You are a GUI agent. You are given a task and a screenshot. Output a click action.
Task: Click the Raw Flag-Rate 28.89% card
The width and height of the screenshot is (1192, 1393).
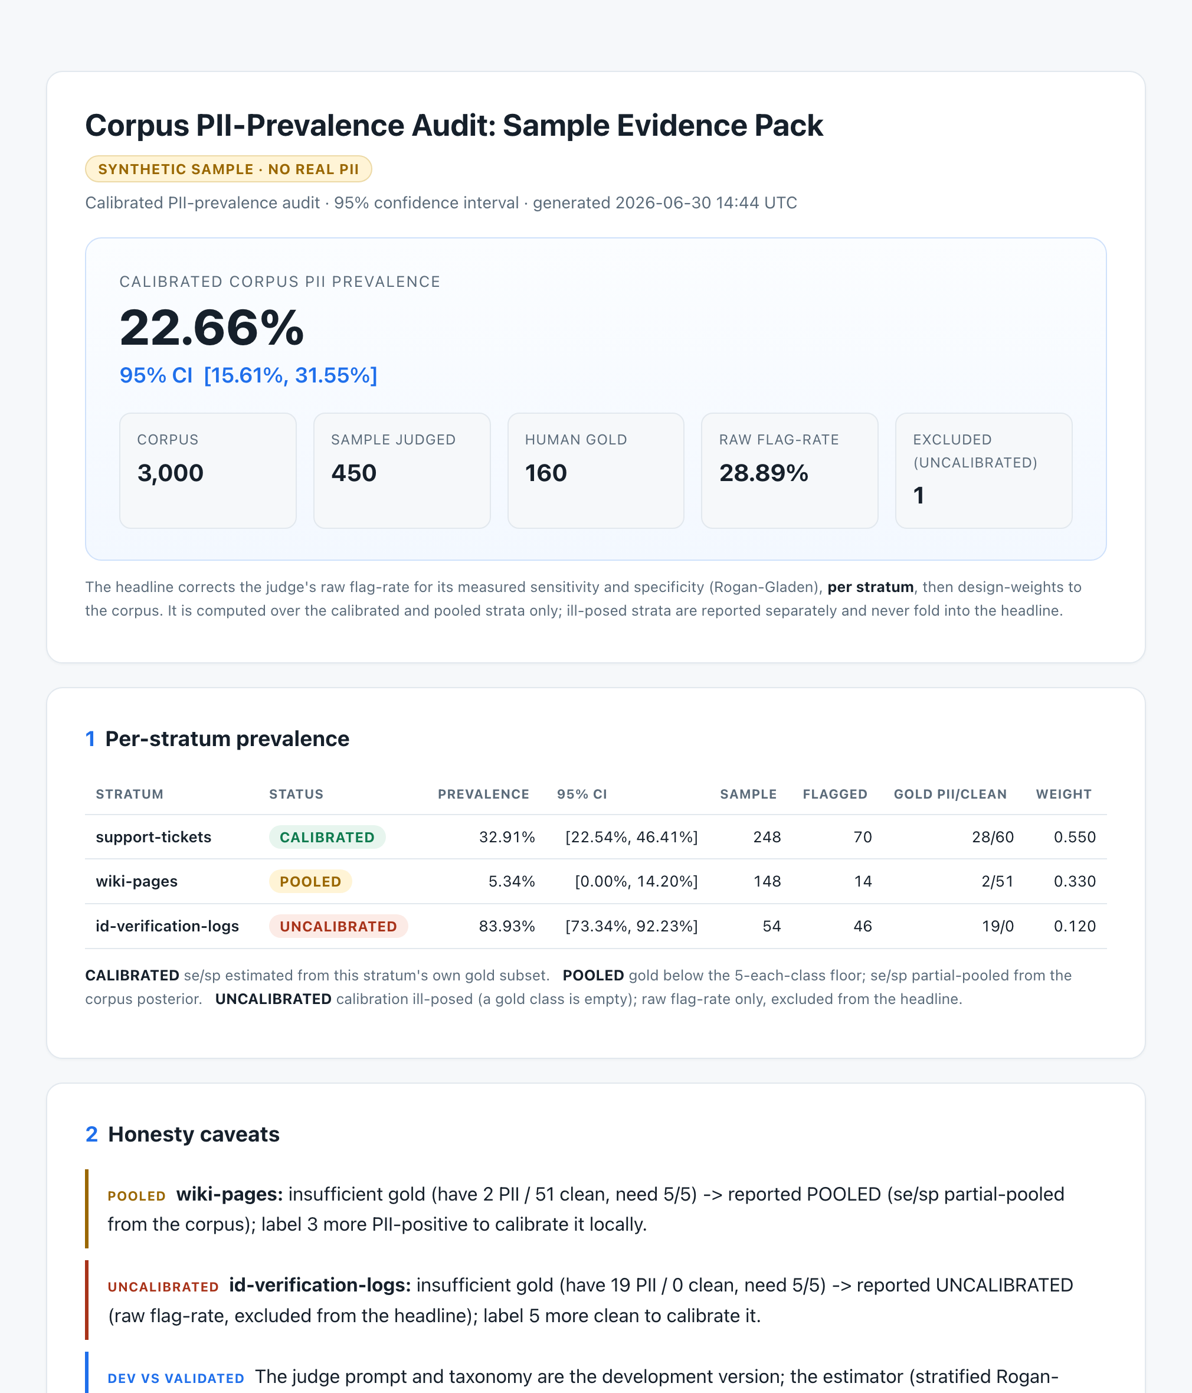(790, 470)
